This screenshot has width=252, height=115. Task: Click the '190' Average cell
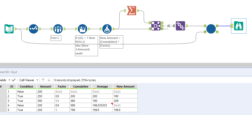coord(102,101)
